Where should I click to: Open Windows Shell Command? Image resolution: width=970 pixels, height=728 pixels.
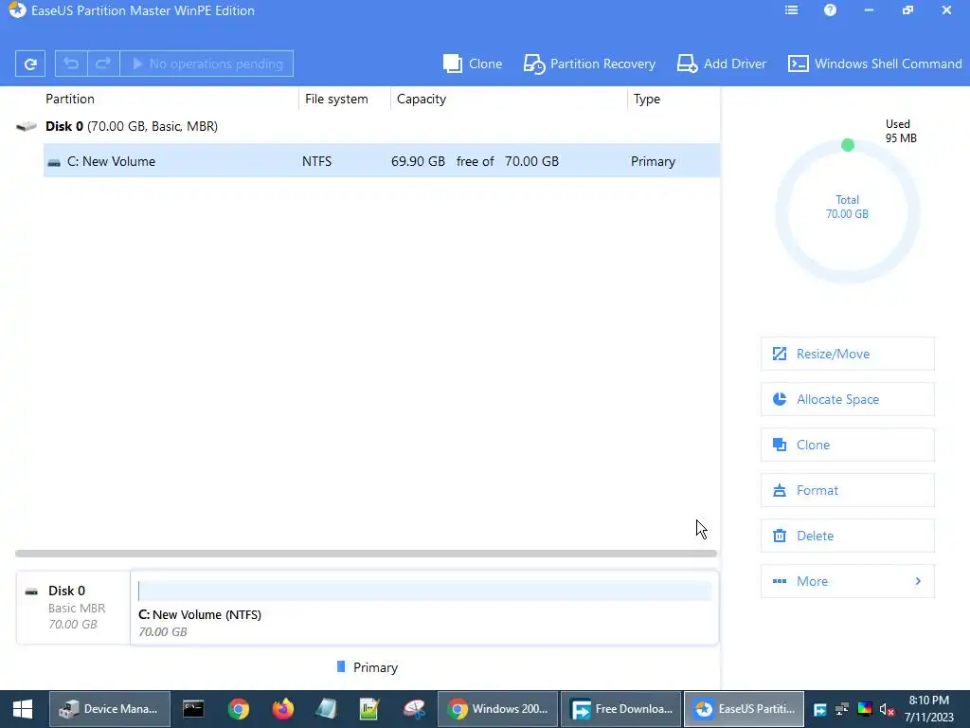coord(874,64)
